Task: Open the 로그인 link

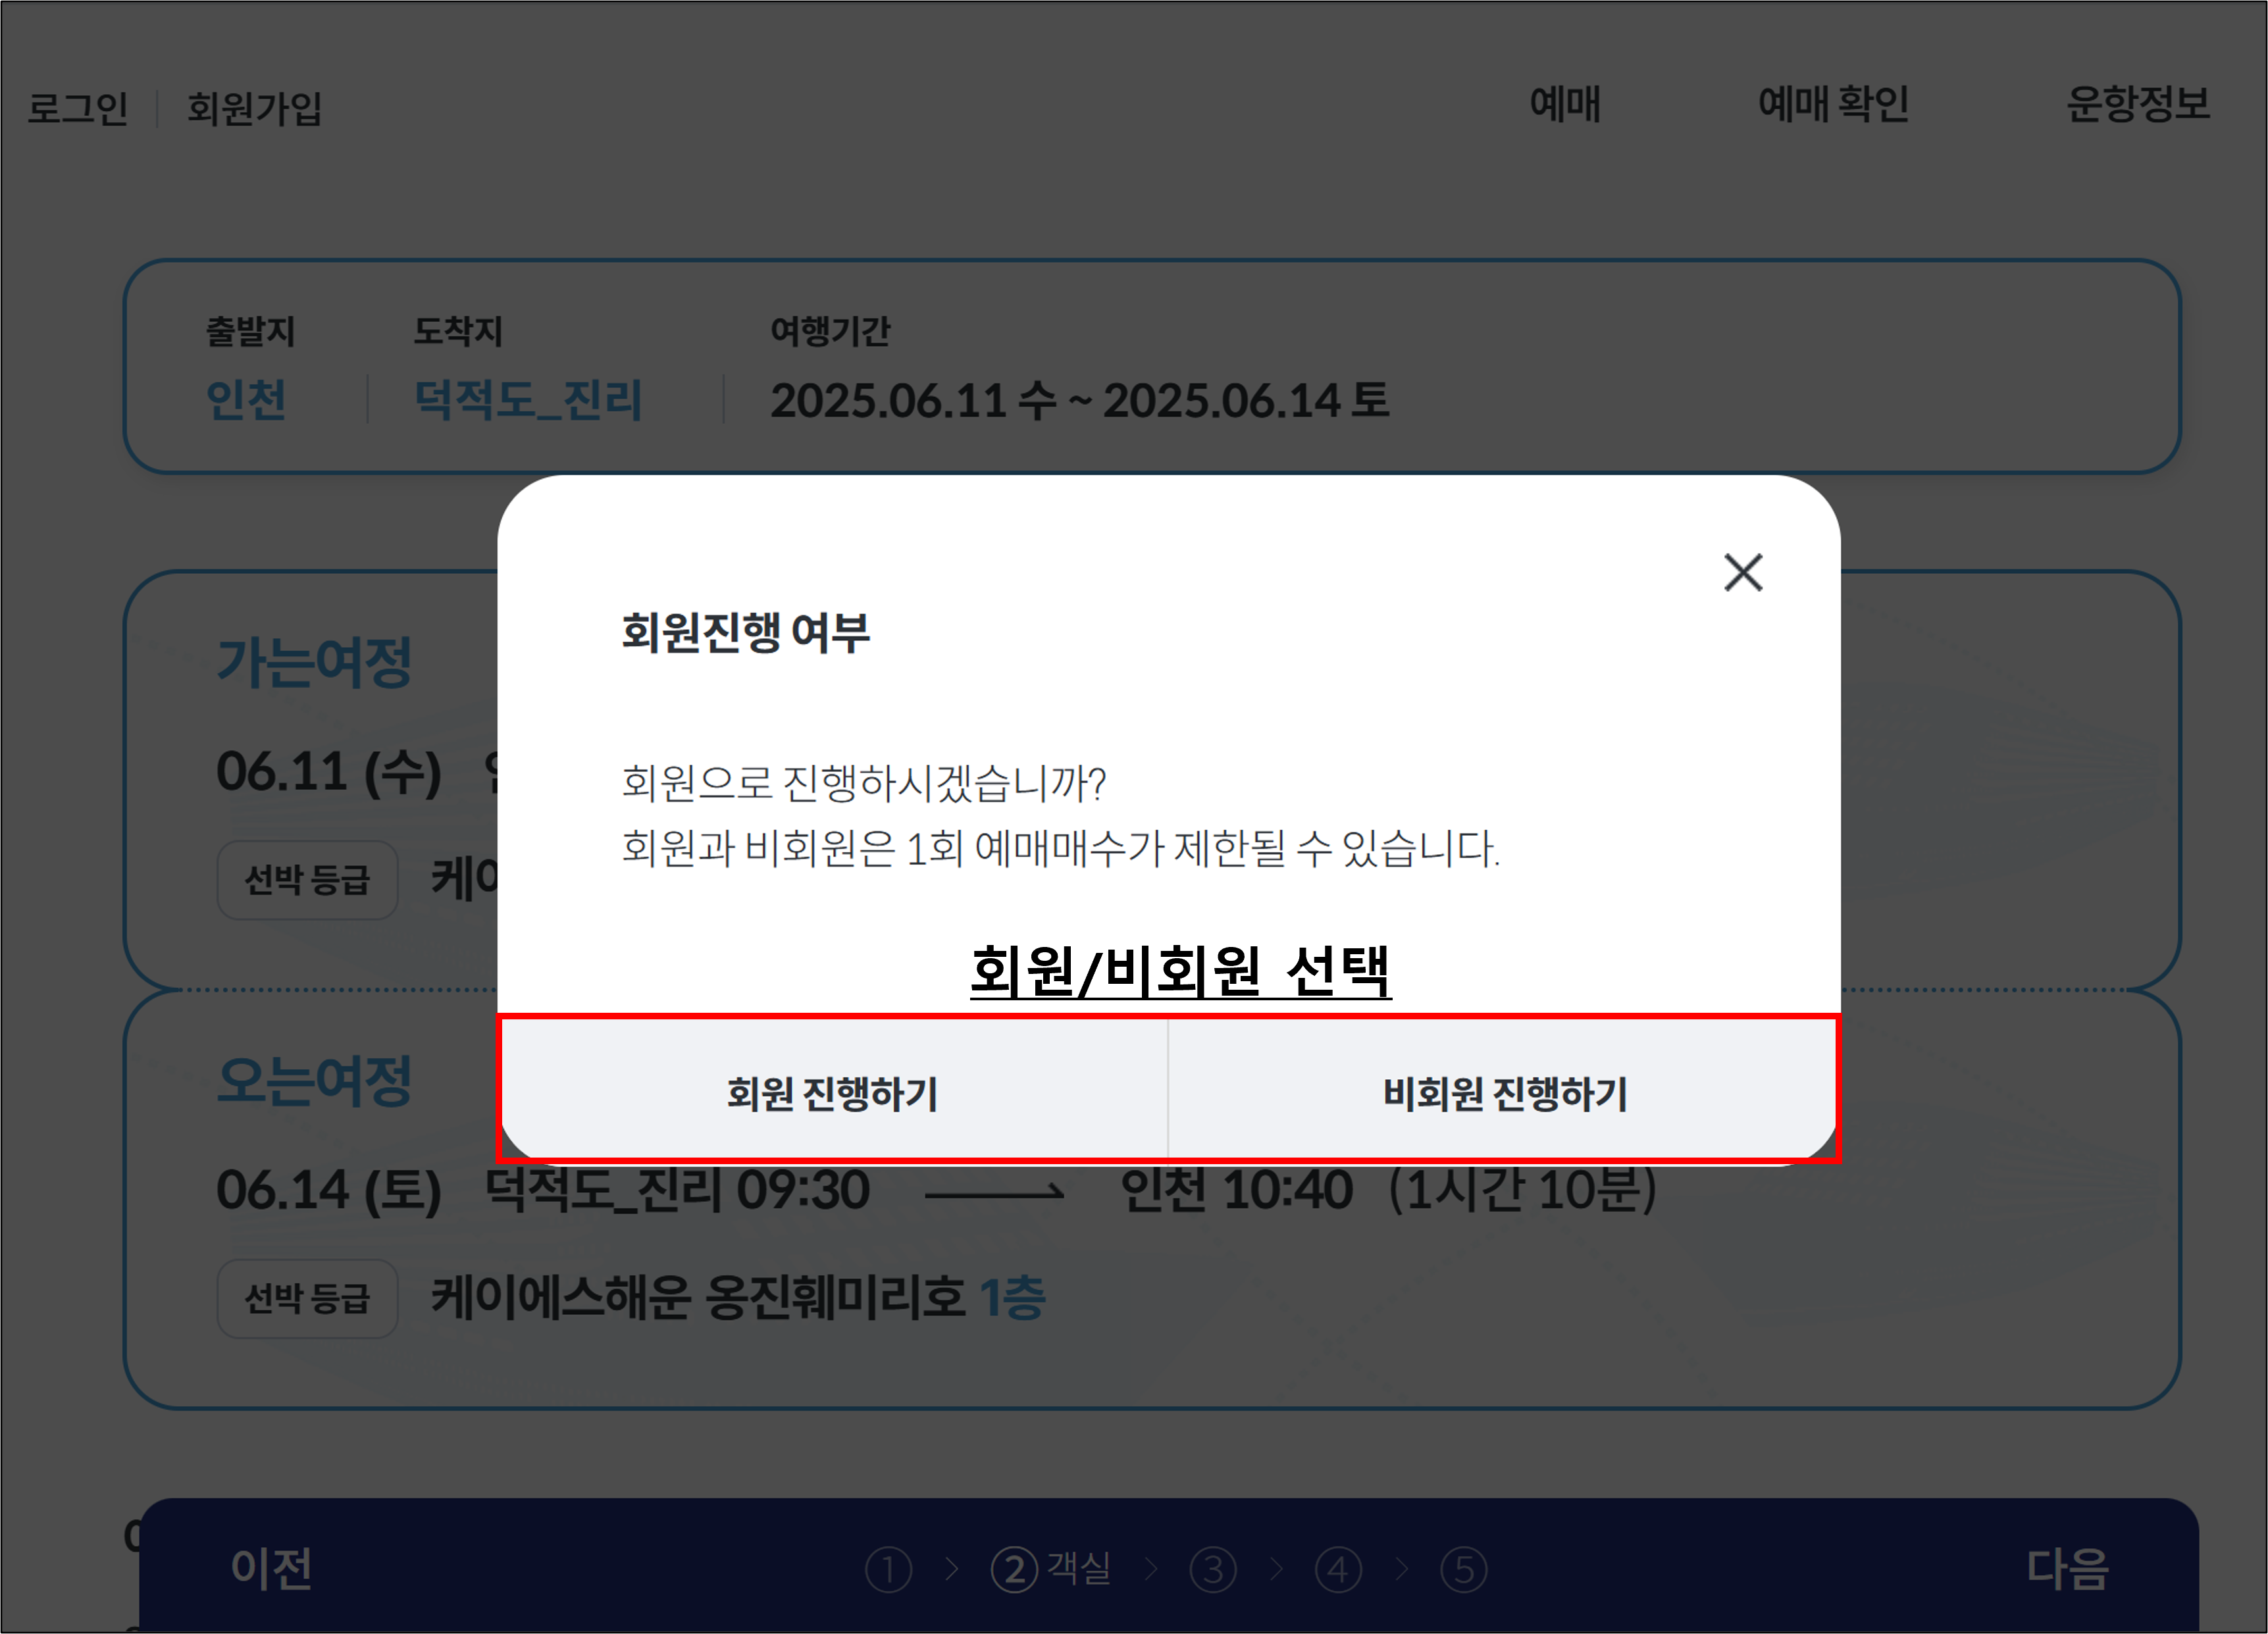Action: click(78, 108)
